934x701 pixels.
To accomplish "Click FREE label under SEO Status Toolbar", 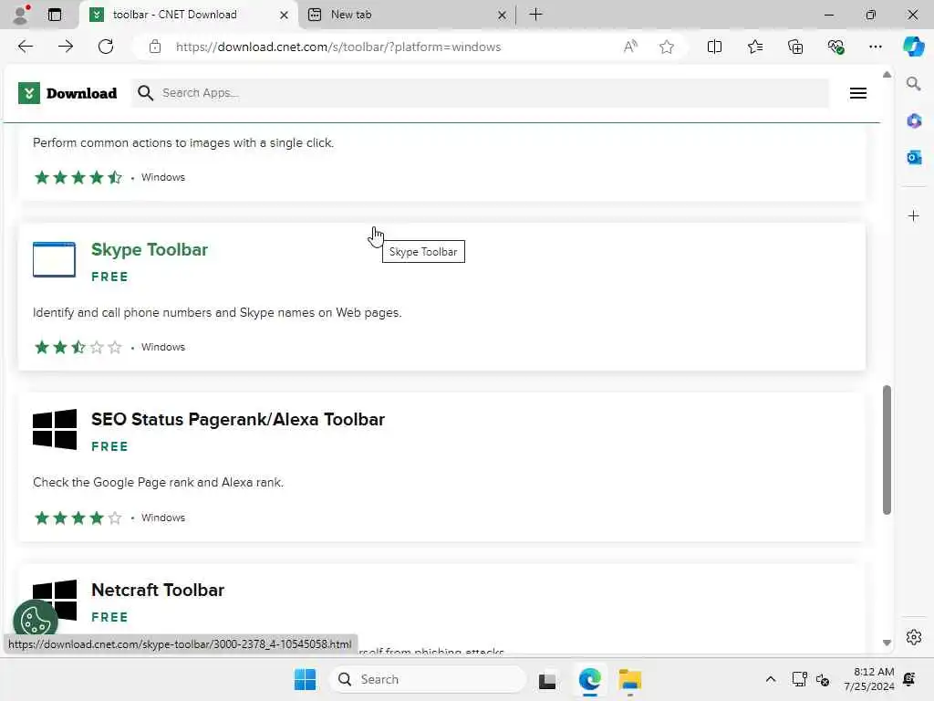I will coord(109,446).
